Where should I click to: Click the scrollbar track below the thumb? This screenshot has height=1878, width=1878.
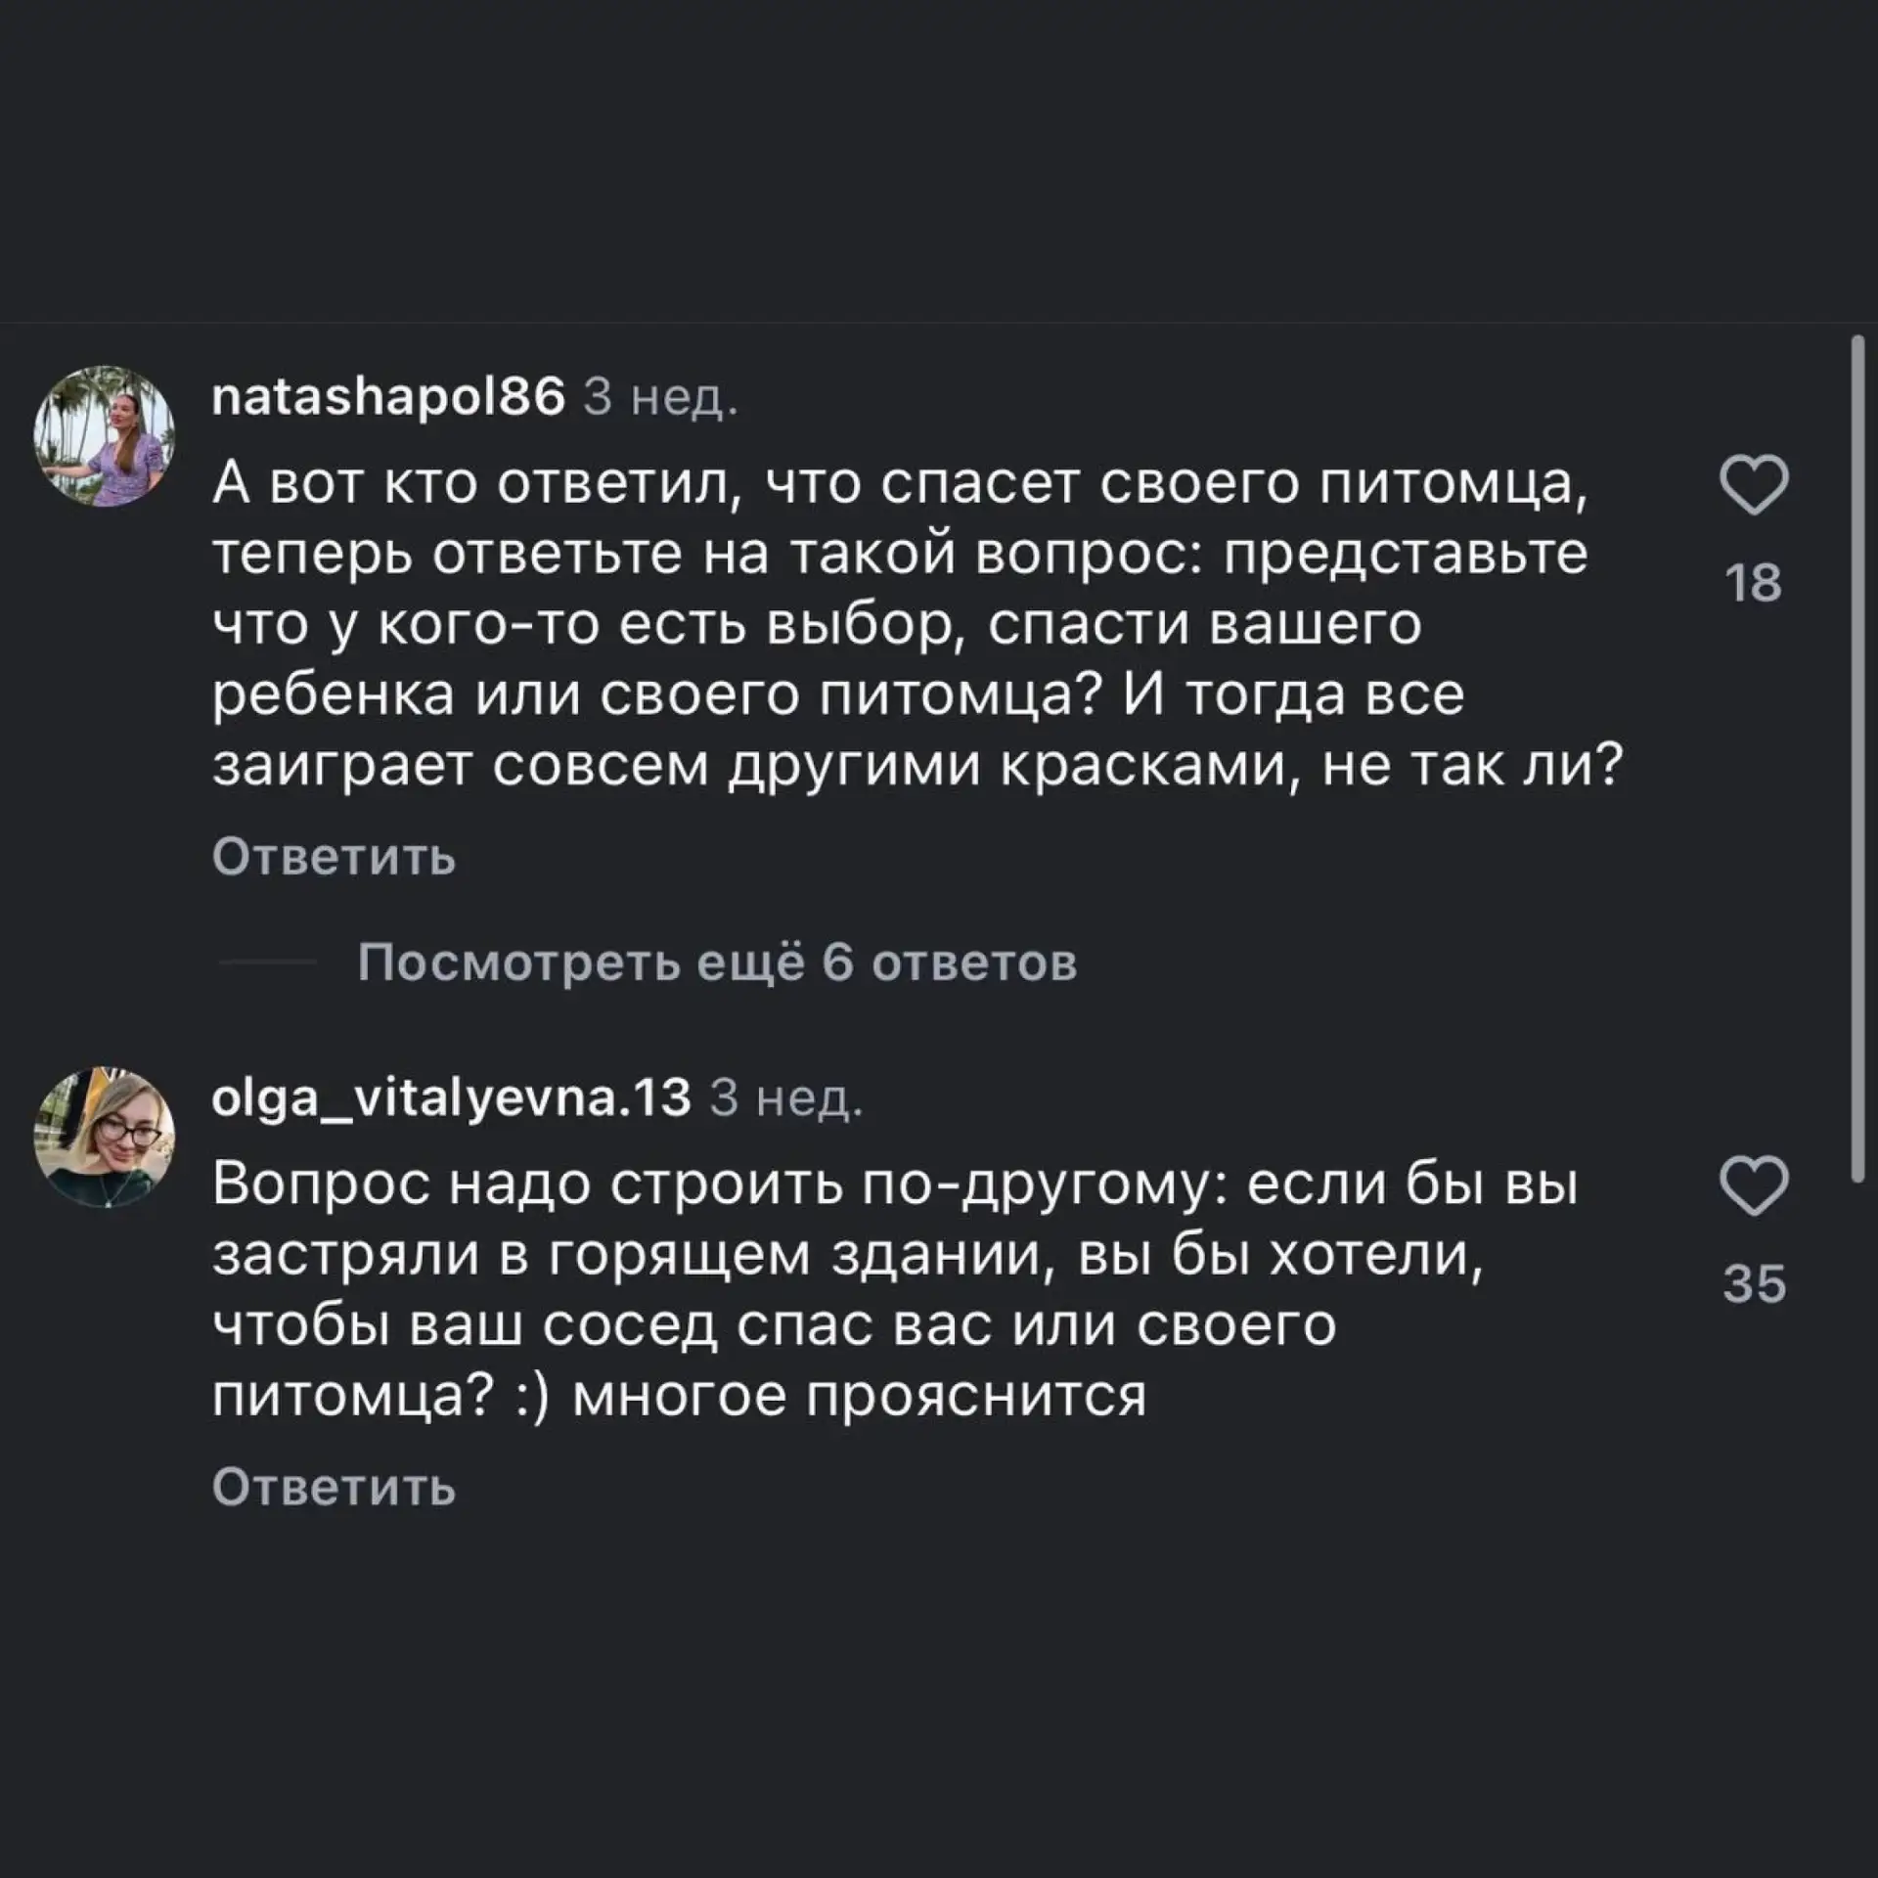(x=1857, y=1467)
